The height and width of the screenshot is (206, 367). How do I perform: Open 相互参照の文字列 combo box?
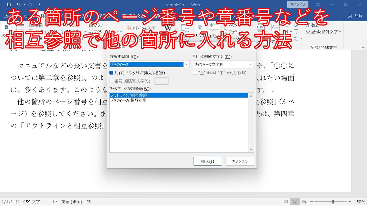223,64
